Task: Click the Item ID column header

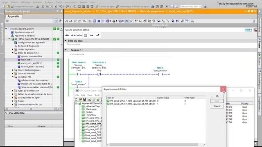Action: click(x=131, y=98)
